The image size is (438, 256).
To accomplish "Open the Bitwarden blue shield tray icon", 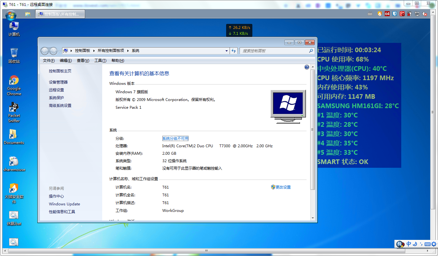I will click(x=395, y=14).
